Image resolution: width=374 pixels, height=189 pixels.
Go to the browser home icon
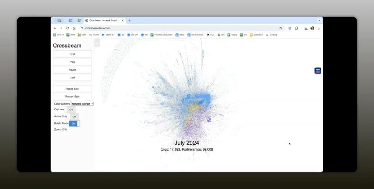(x=74, y=28)
